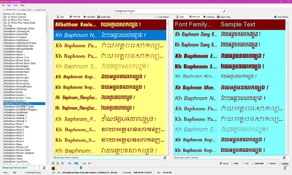292x175 pixels.
Task: Click the refresh icon below middle panel search
Action: (165, 158)
